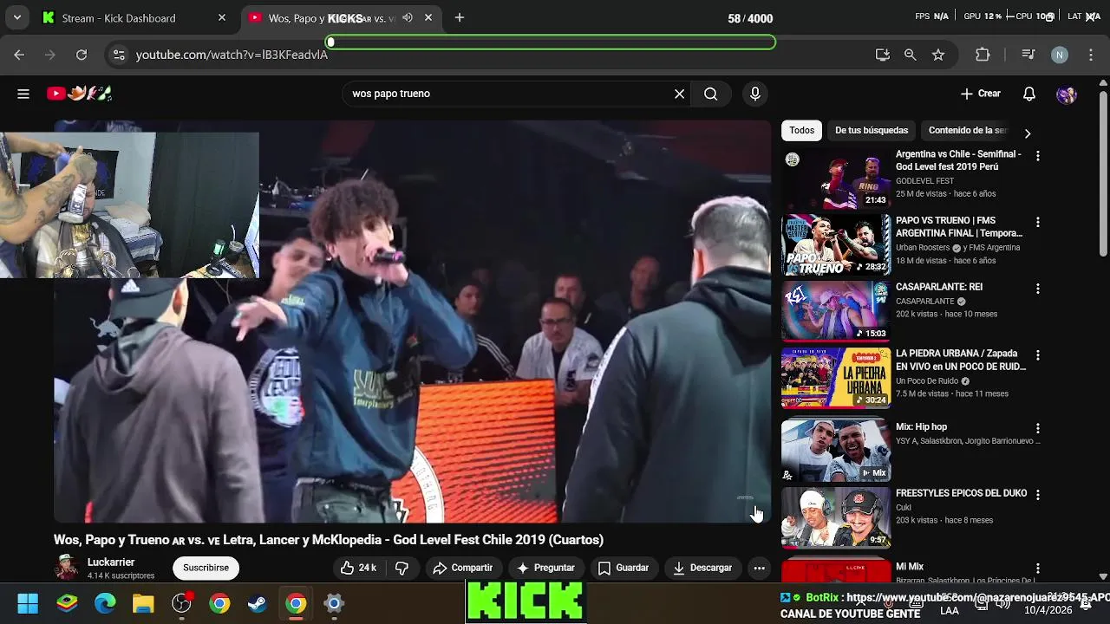1110x624 pixels.
Task: Open the YouTube account avatar menu
Action: tap(1067, 94)
